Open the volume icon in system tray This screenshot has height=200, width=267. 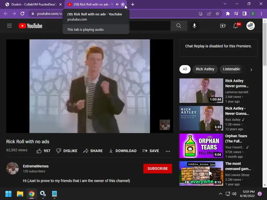[x=234, y=194]
